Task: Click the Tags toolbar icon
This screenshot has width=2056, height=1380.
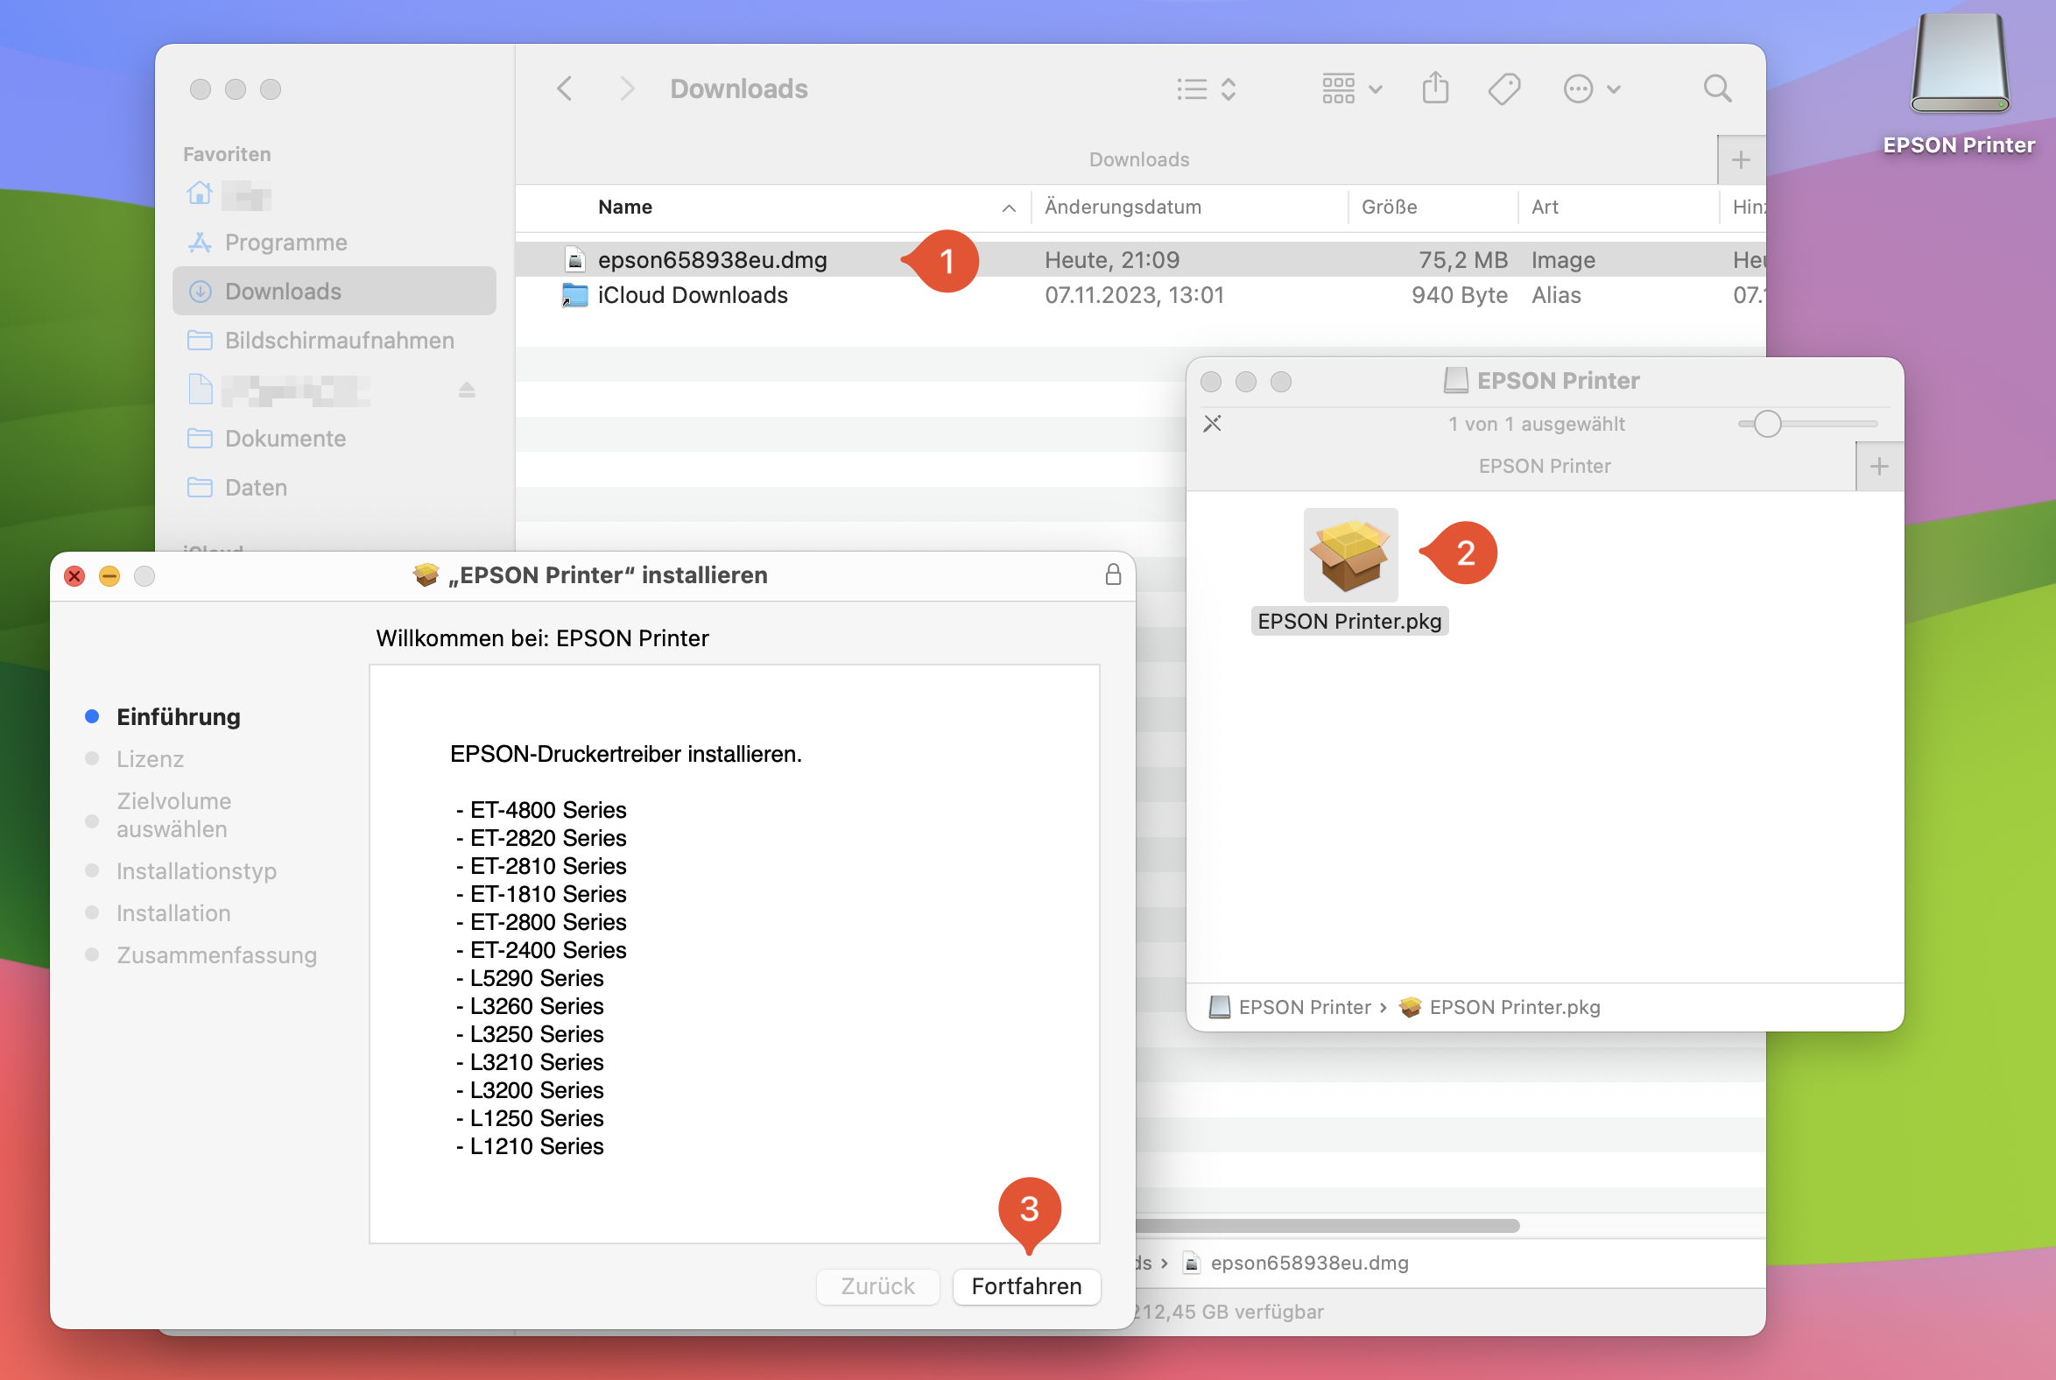Action: pyautogui.click(x=1503, y=89)
